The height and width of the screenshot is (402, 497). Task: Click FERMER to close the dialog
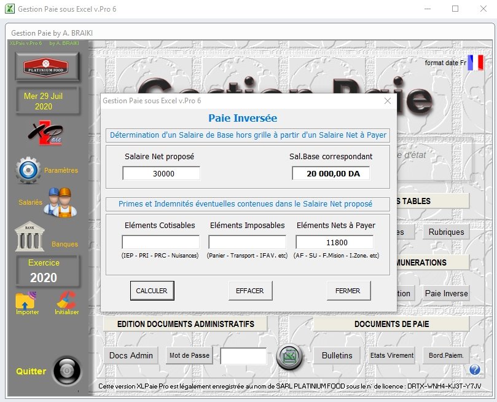348,291
